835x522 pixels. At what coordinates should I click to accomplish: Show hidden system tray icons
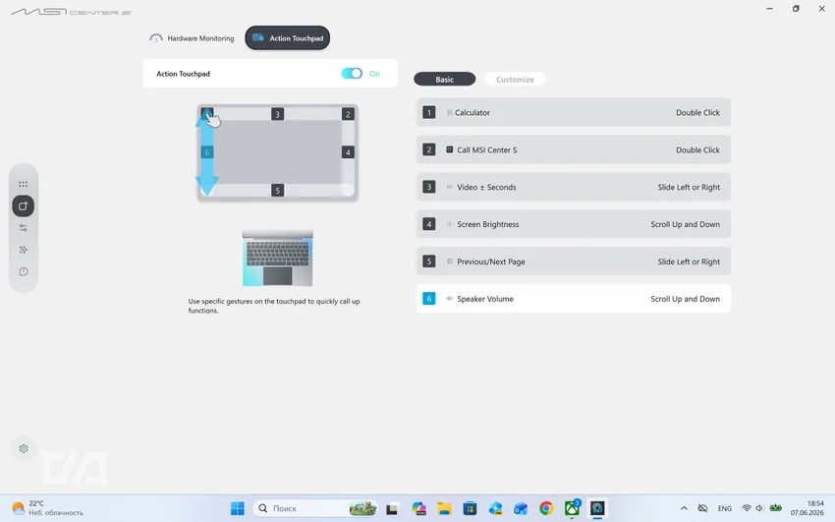pos(684,508)
